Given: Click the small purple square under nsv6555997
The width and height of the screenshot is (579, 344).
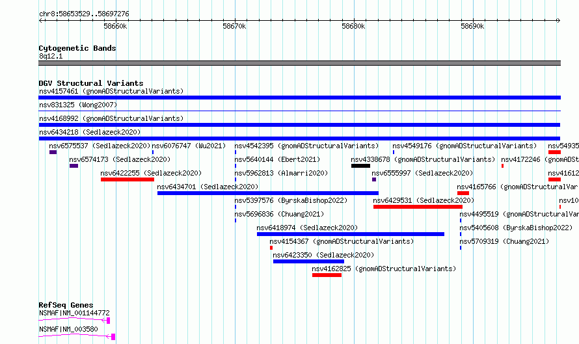Looking at the screenshot, I should click(374, 179).
